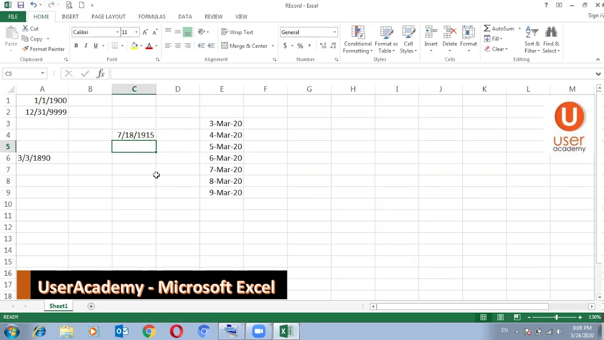Click Decrease Decimal button

pos(333,46)
